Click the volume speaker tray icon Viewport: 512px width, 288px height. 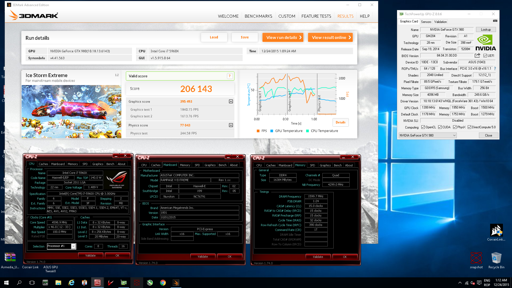(x=473, y=283)
